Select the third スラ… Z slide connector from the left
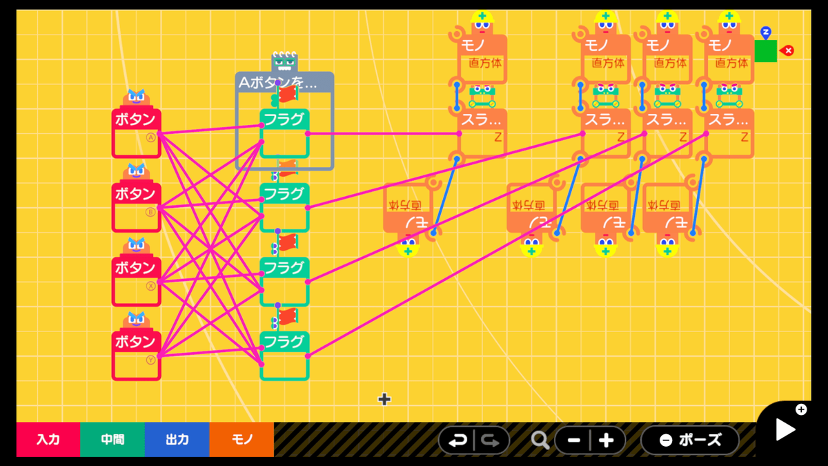The width and height of the screenshot is (828, 466). click(667, 133)
